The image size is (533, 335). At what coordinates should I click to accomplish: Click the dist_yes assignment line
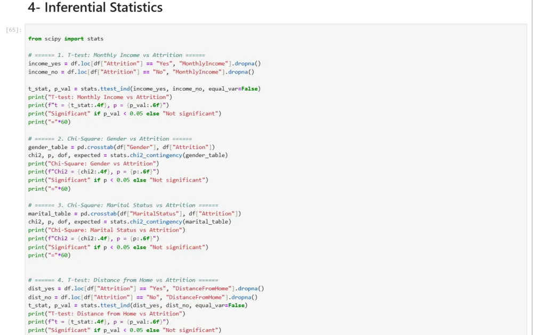click(146, 289)
